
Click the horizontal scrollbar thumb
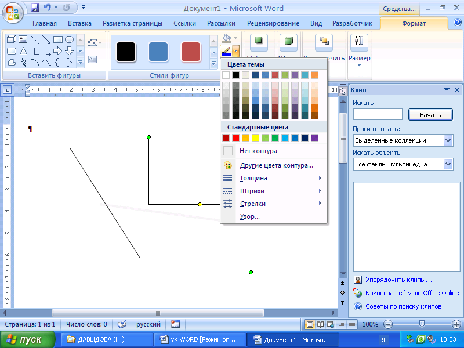pos(158,313)
